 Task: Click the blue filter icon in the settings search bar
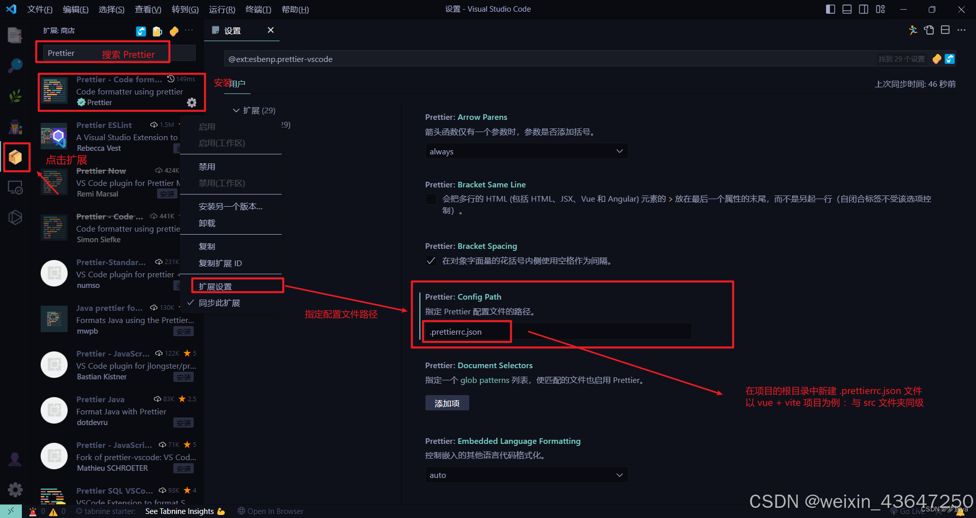[x=950, y=59]
